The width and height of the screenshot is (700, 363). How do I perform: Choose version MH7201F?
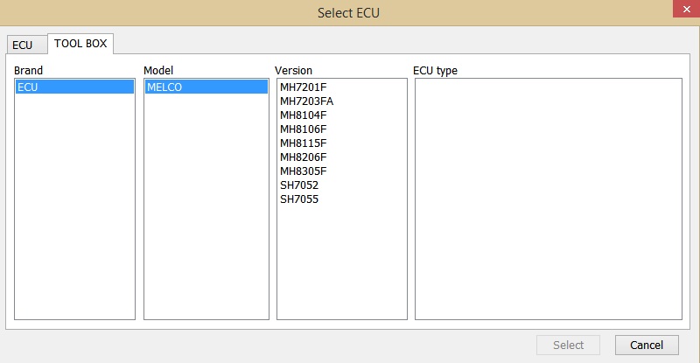(x=303, y=87)
